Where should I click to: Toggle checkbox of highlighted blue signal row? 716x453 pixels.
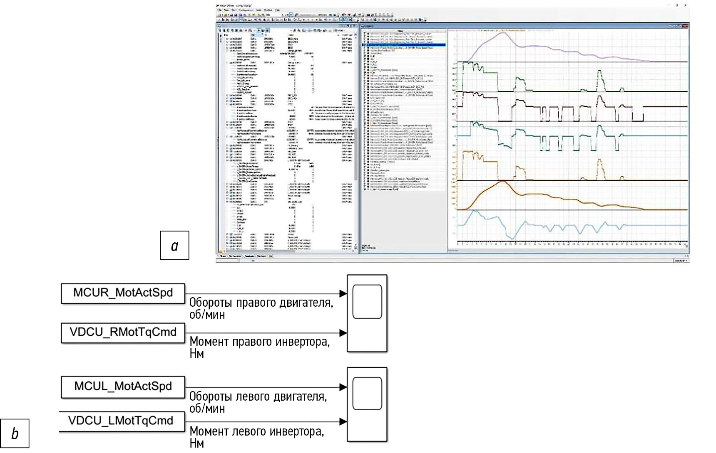coord(365,44)
